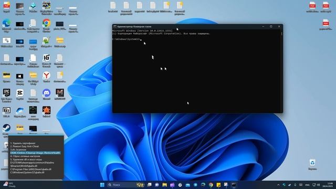Open File Explorer from taskbar
This screenshot has width=336, height=189.
coord(164,185)
